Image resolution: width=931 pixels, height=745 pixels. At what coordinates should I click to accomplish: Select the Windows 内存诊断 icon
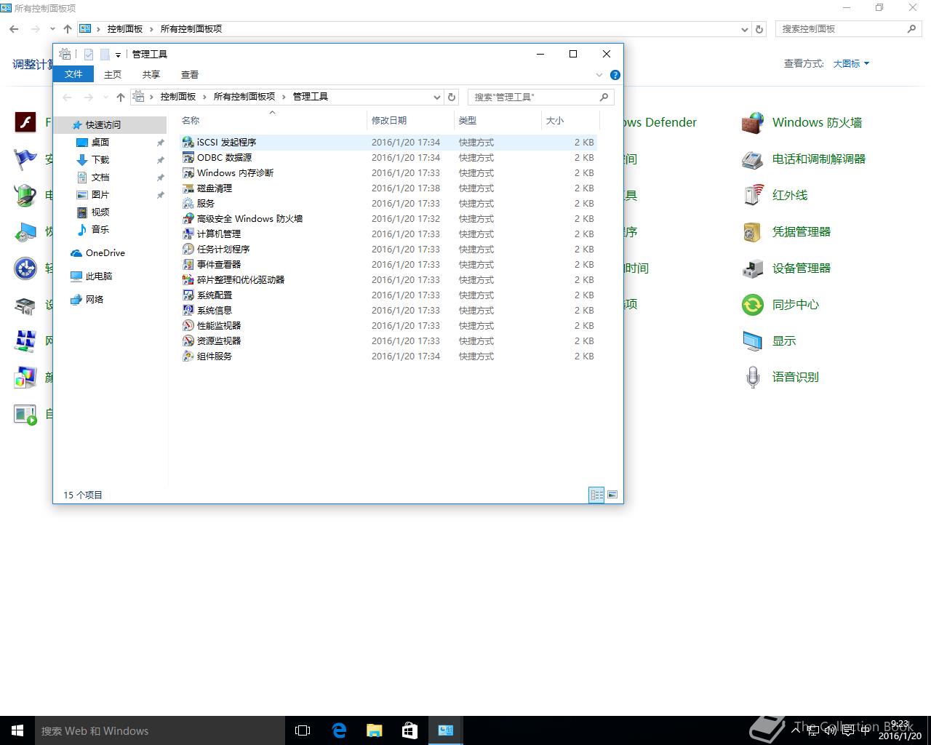point(188,172)
